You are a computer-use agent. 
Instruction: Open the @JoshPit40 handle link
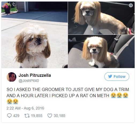point(29,81)
